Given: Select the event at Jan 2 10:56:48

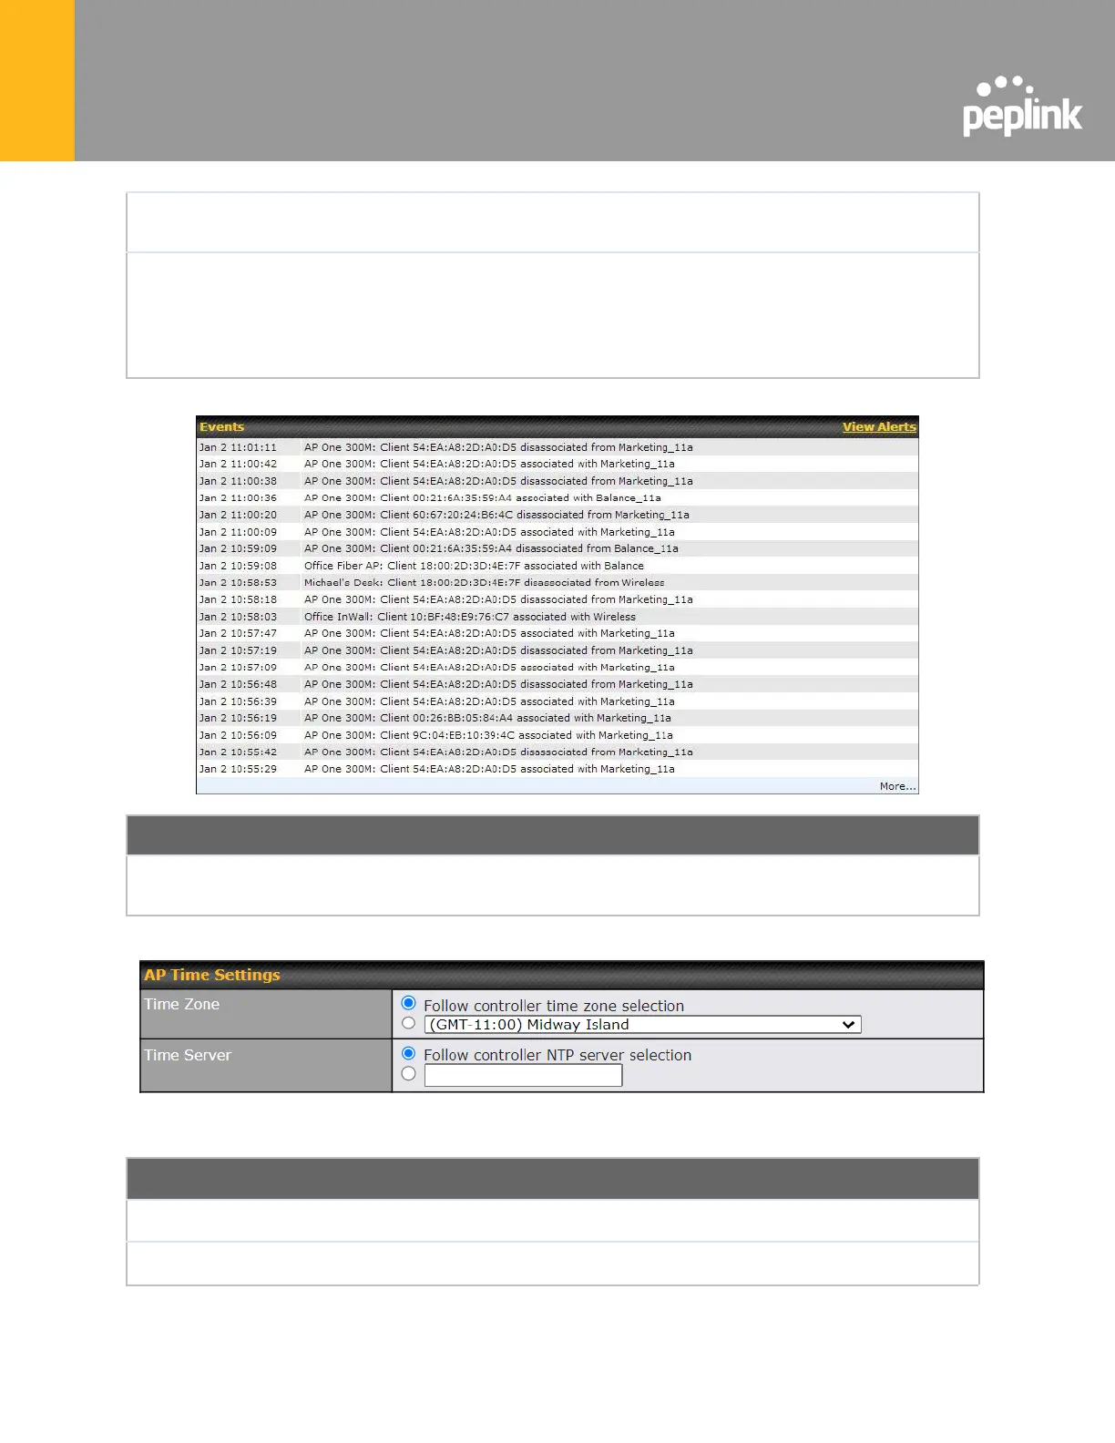Looking at the screenshot, I should (557, 684).
